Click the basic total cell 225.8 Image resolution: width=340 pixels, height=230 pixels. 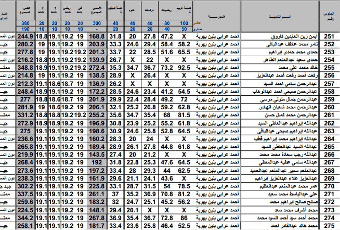click(x=97, y=186)
